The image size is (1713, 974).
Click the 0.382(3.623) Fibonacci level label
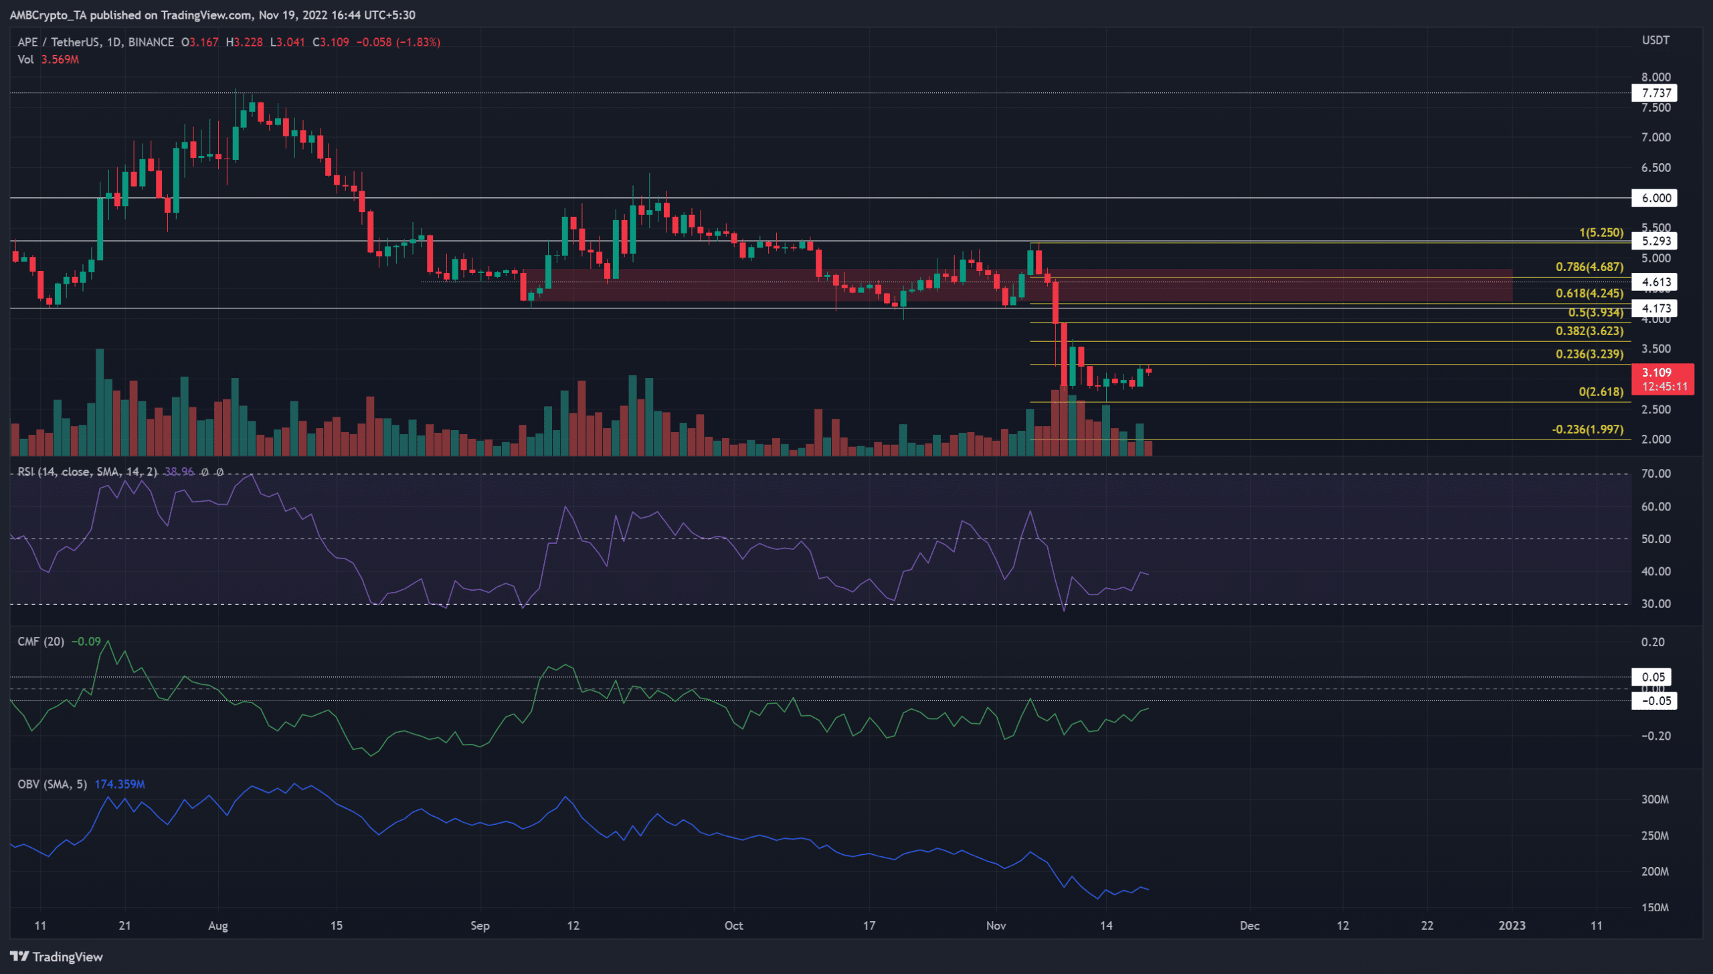[x=1589, y=331]
